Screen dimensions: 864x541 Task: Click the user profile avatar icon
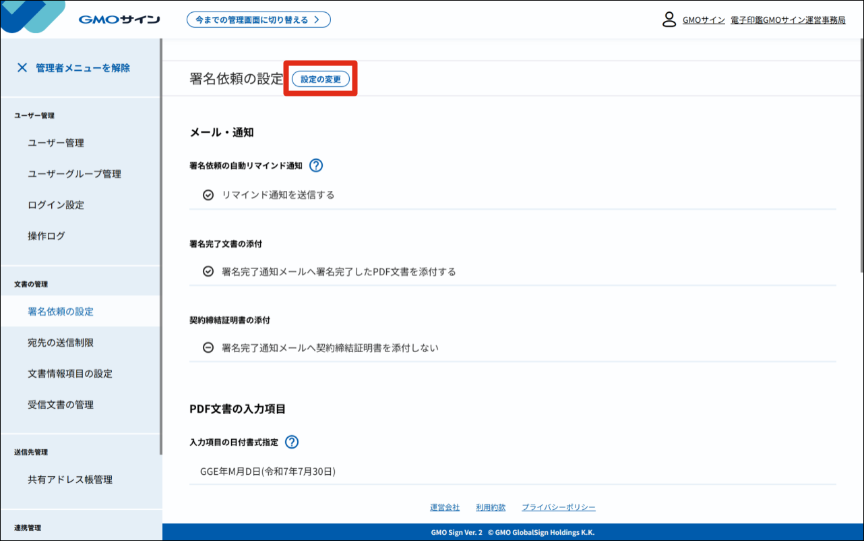[x=669, y=20]
